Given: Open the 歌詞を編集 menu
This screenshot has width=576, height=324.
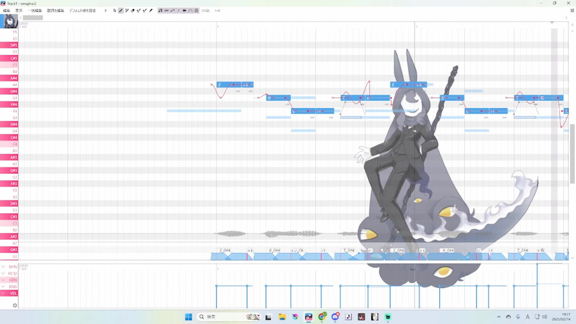Looking at the screenshot, I should tap(55, 11).
